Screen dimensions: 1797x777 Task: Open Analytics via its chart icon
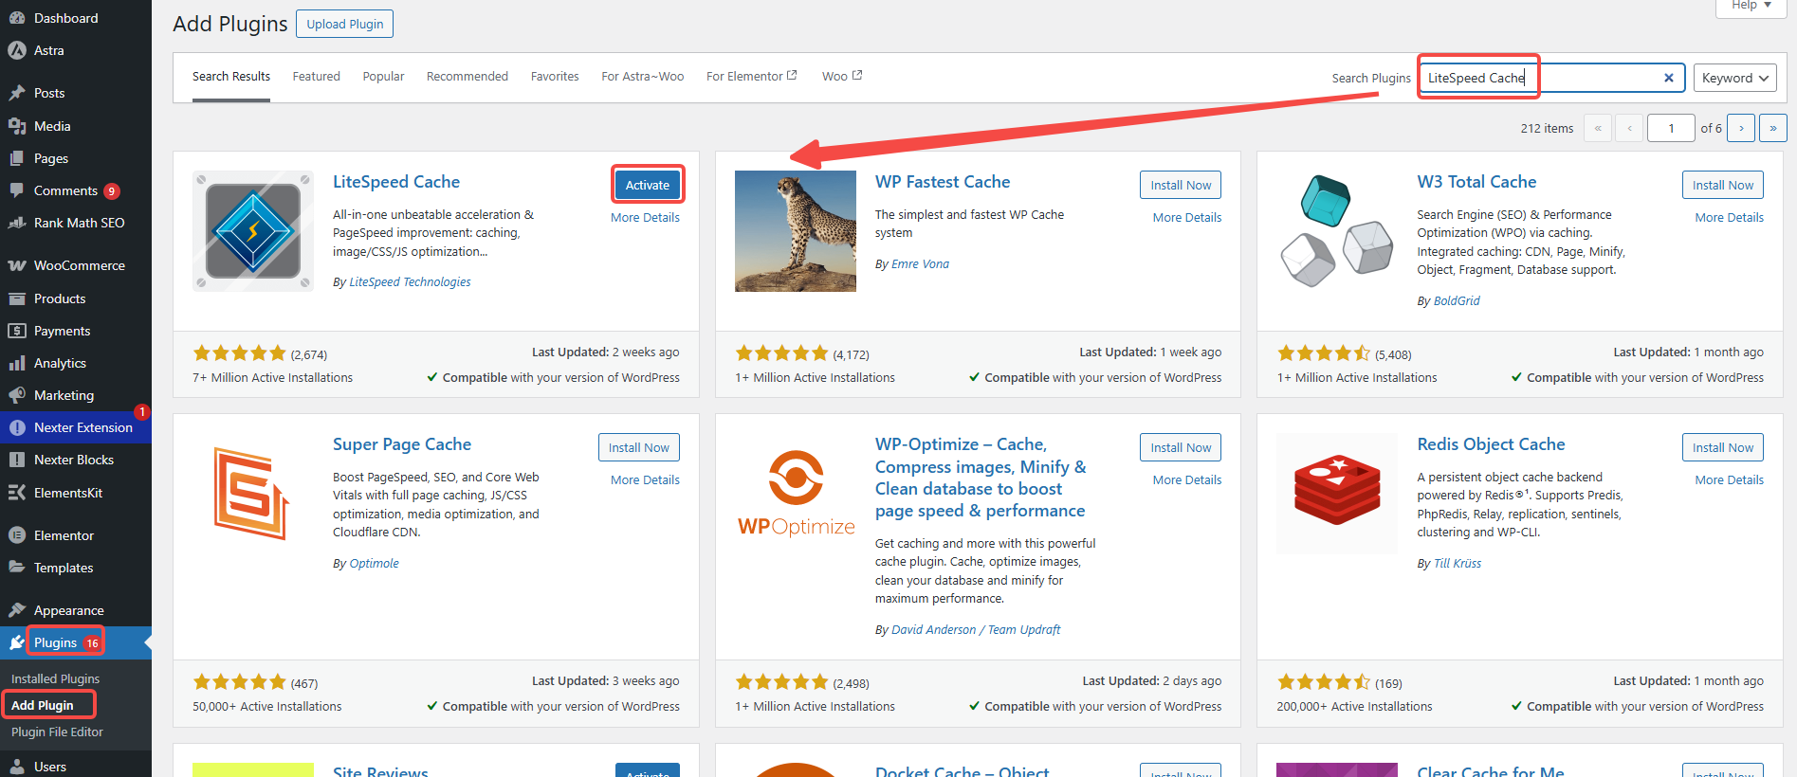pos(17,363)
